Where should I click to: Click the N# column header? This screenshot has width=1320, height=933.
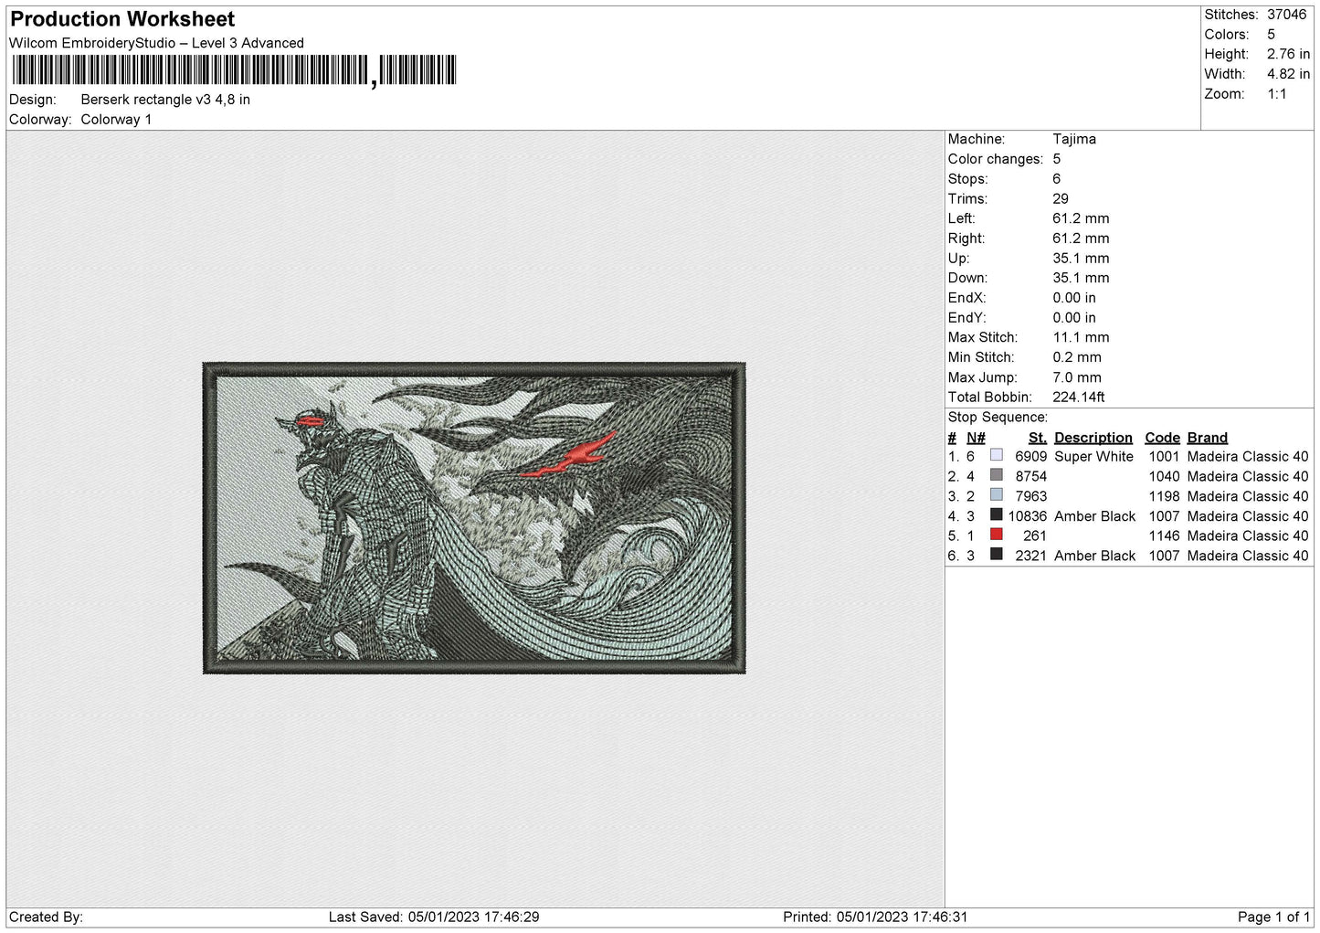pyautogui.click(x=976, y=438)
